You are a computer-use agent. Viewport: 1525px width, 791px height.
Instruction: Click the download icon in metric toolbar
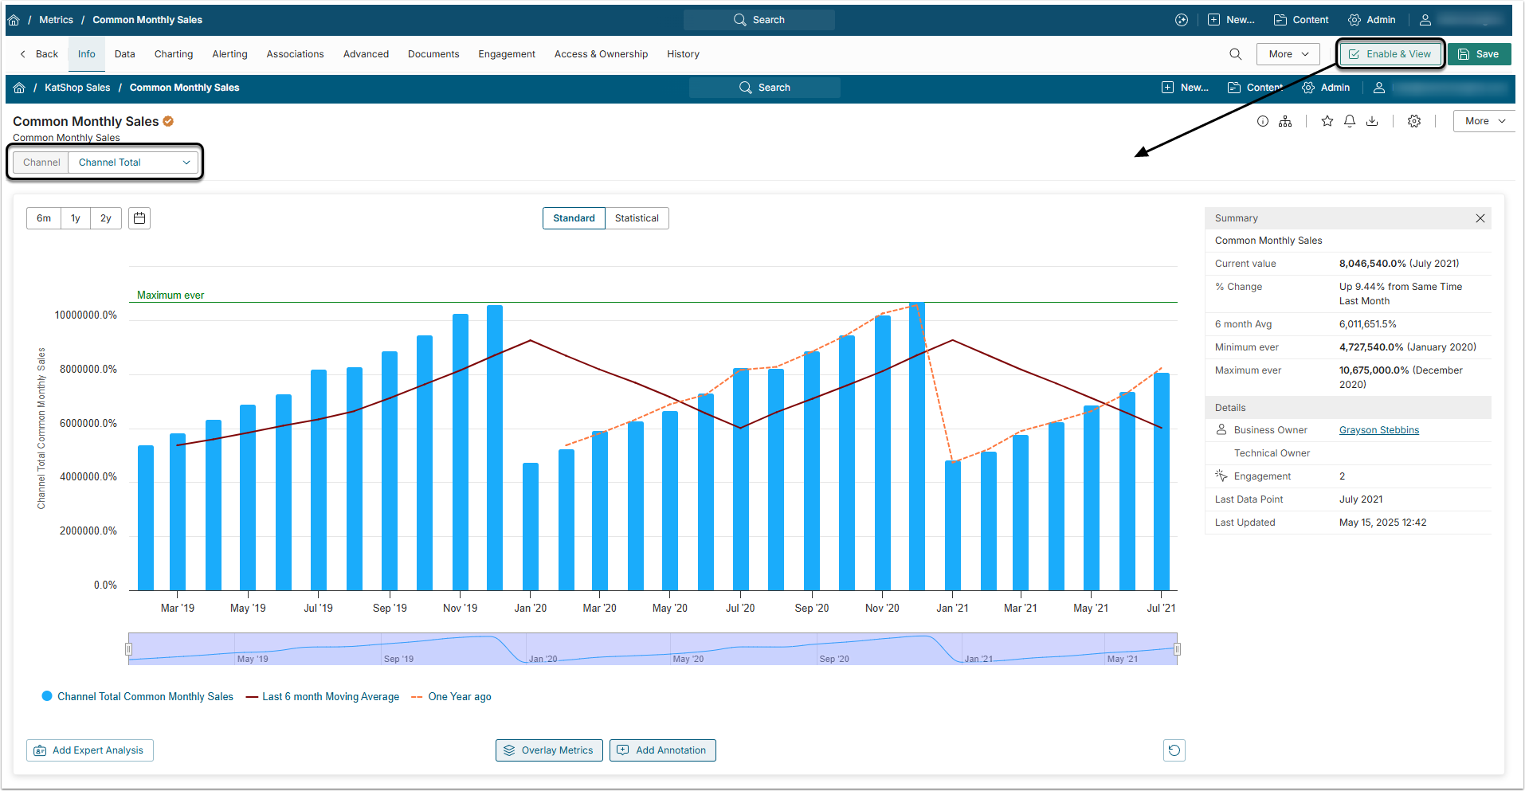1372,121
